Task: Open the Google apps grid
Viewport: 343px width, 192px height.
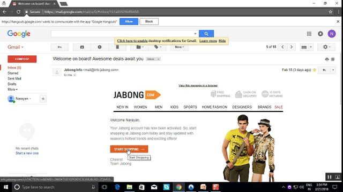Action: click(x=309, y=34)
